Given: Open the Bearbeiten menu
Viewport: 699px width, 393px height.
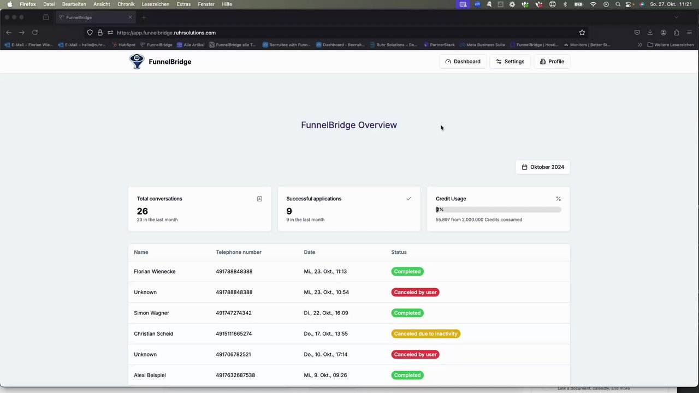Looking at the screenshot, I should (74, 4).
